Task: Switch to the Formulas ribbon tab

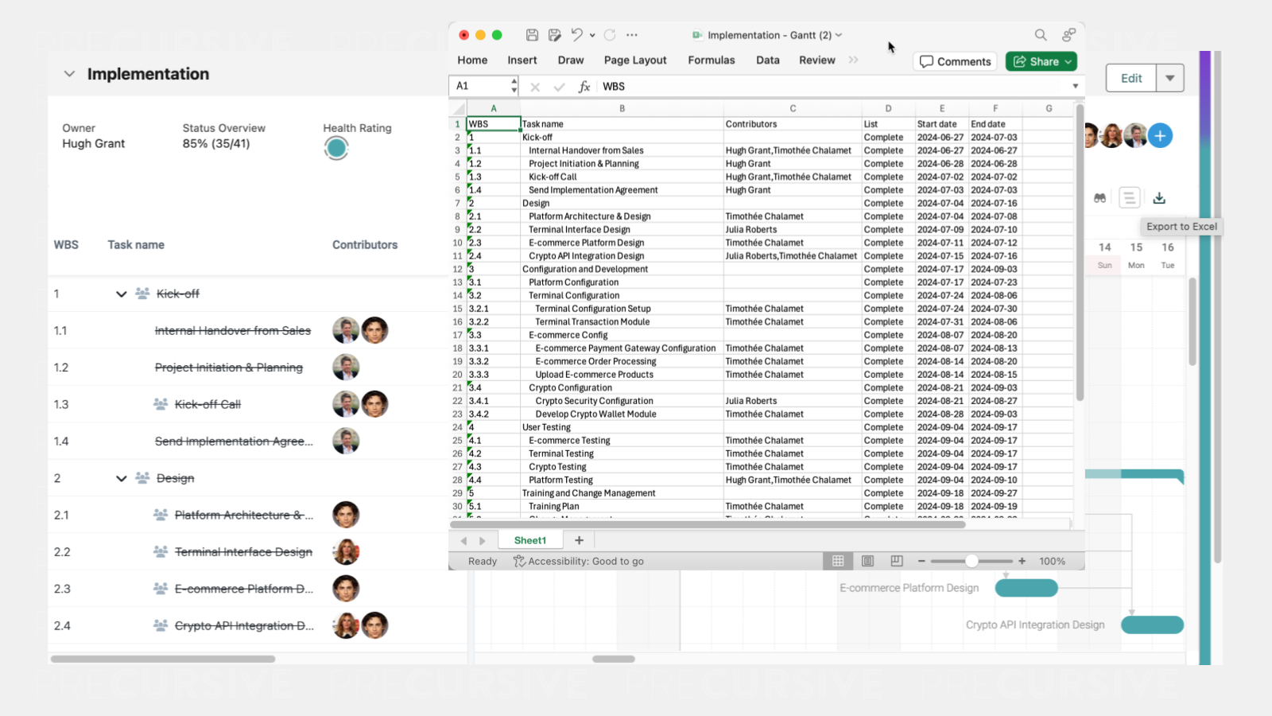Action: click(712, 60)
